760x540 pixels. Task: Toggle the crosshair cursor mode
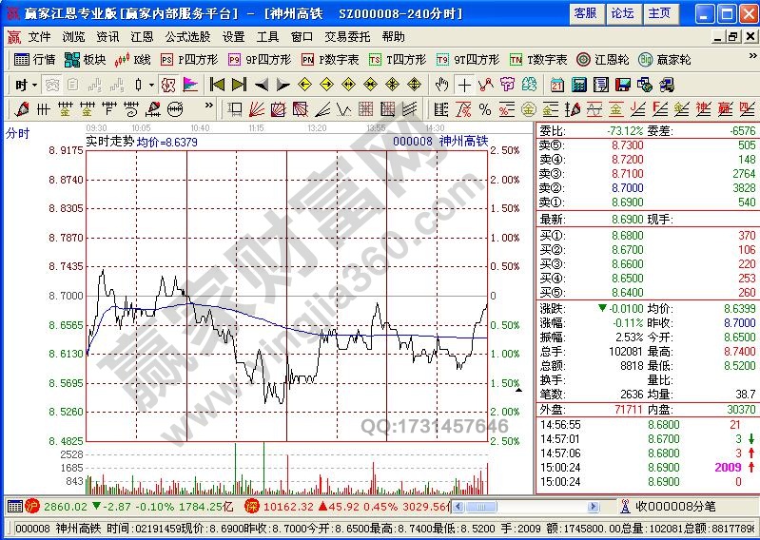click(x=463, y=84)
